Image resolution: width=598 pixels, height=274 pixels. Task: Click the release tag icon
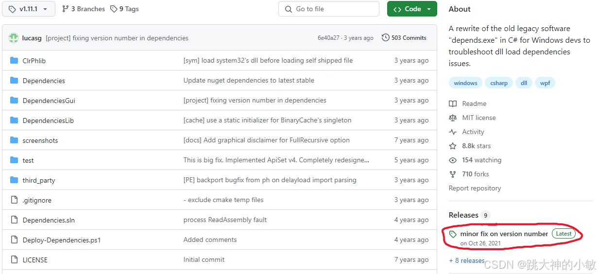[453, 234]
